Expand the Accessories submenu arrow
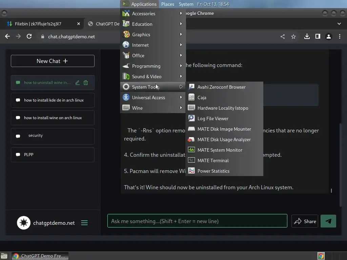Viewport: 347px width, 260px height. tap(181, 13)
